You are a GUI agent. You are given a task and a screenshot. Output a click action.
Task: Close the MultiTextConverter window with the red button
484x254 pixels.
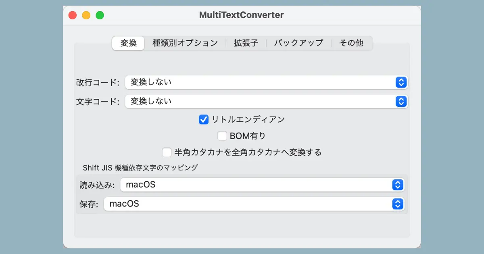click(x=73, y=15)
